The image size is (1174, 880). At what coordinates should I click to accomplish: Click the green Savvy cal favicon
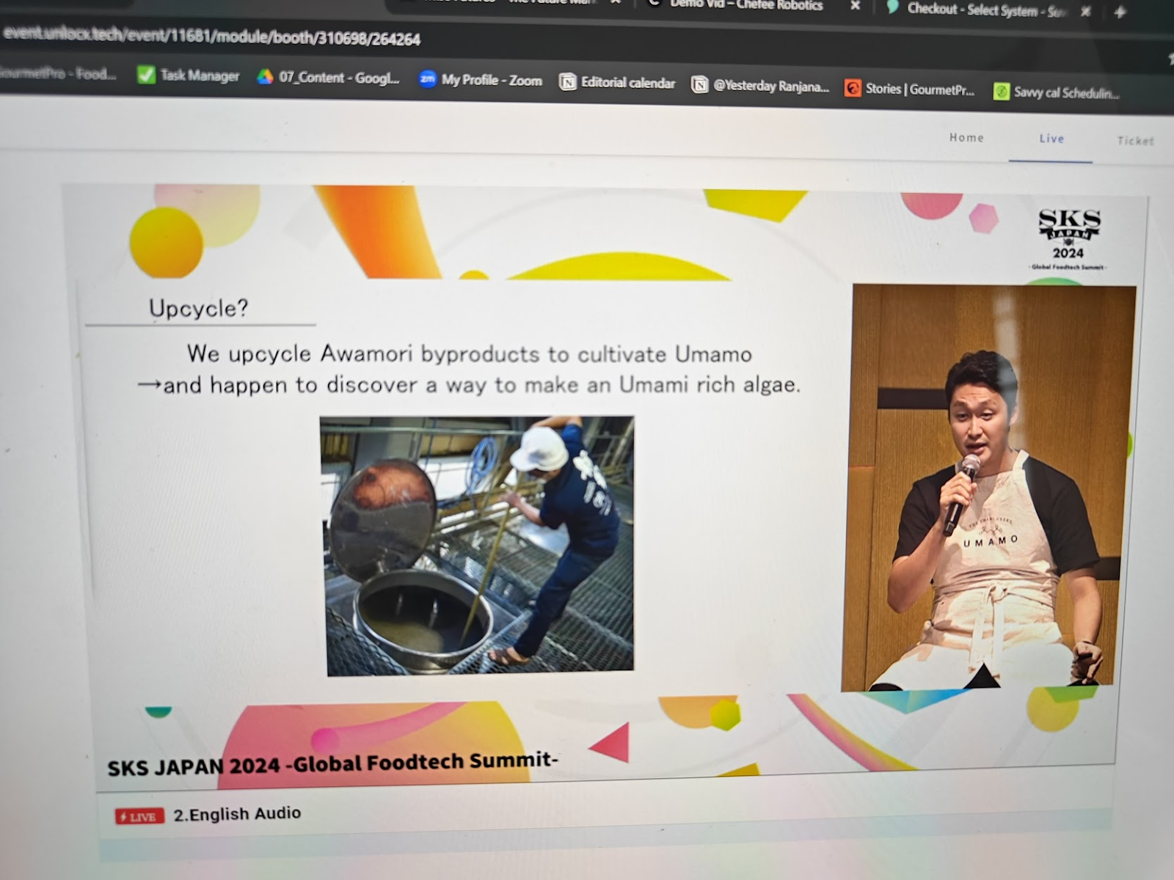tap(1002, 92)
